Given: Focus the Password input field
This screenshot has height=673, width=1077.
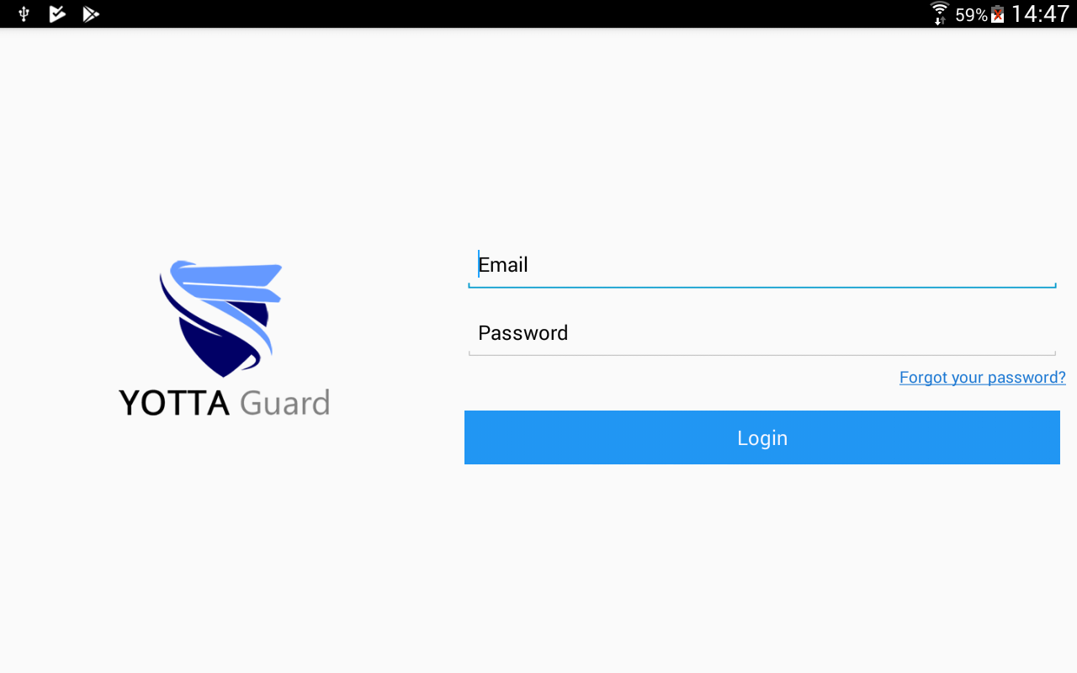Looking at the screenshot, I should pyautogui.click(x=762, y=334).
